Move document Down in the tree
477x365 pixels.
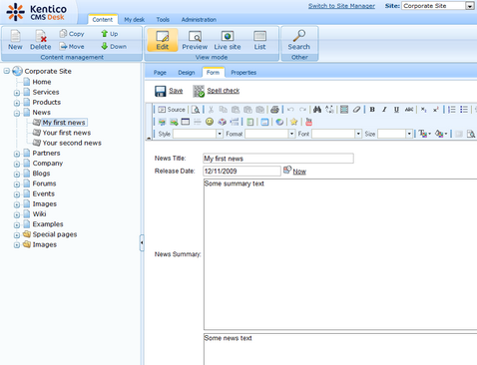pyautogui.click(x=114, y=46)
